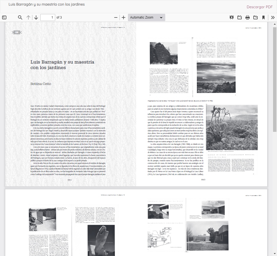Viewport: 277px width, 256px height.
Task: Click the 'of 3' page count label
Action: (59, 17)
